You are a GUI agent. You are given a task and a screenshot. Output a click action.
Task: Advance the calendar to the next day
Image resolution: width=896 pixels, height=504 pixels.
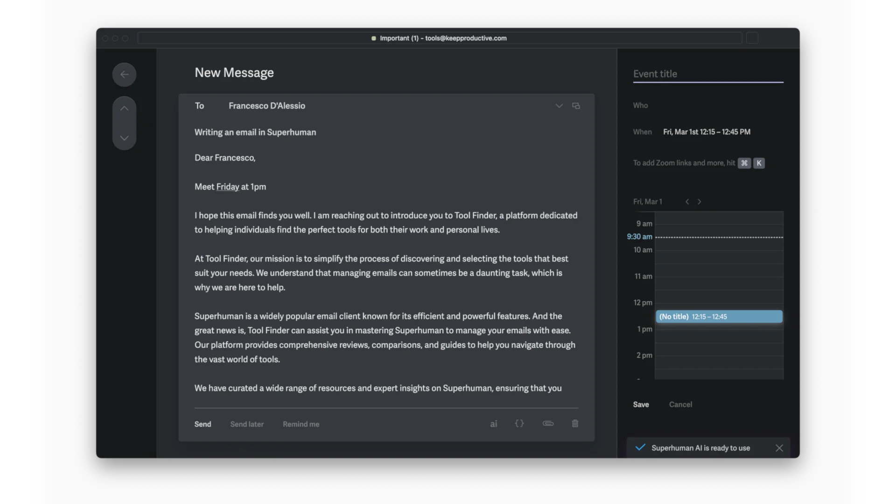point(700,202)
